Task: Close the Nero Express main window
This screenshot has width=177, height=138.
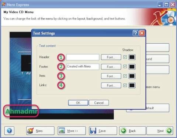Action: (173, 5)
